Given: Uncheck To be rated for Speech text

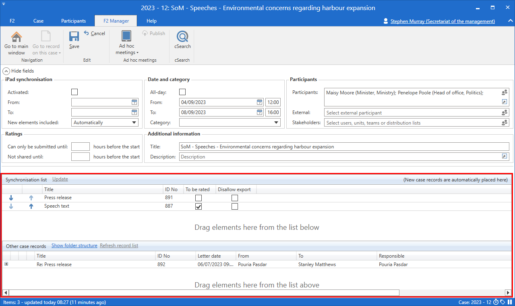Looking at the screenshot, I should coord(199,206).
